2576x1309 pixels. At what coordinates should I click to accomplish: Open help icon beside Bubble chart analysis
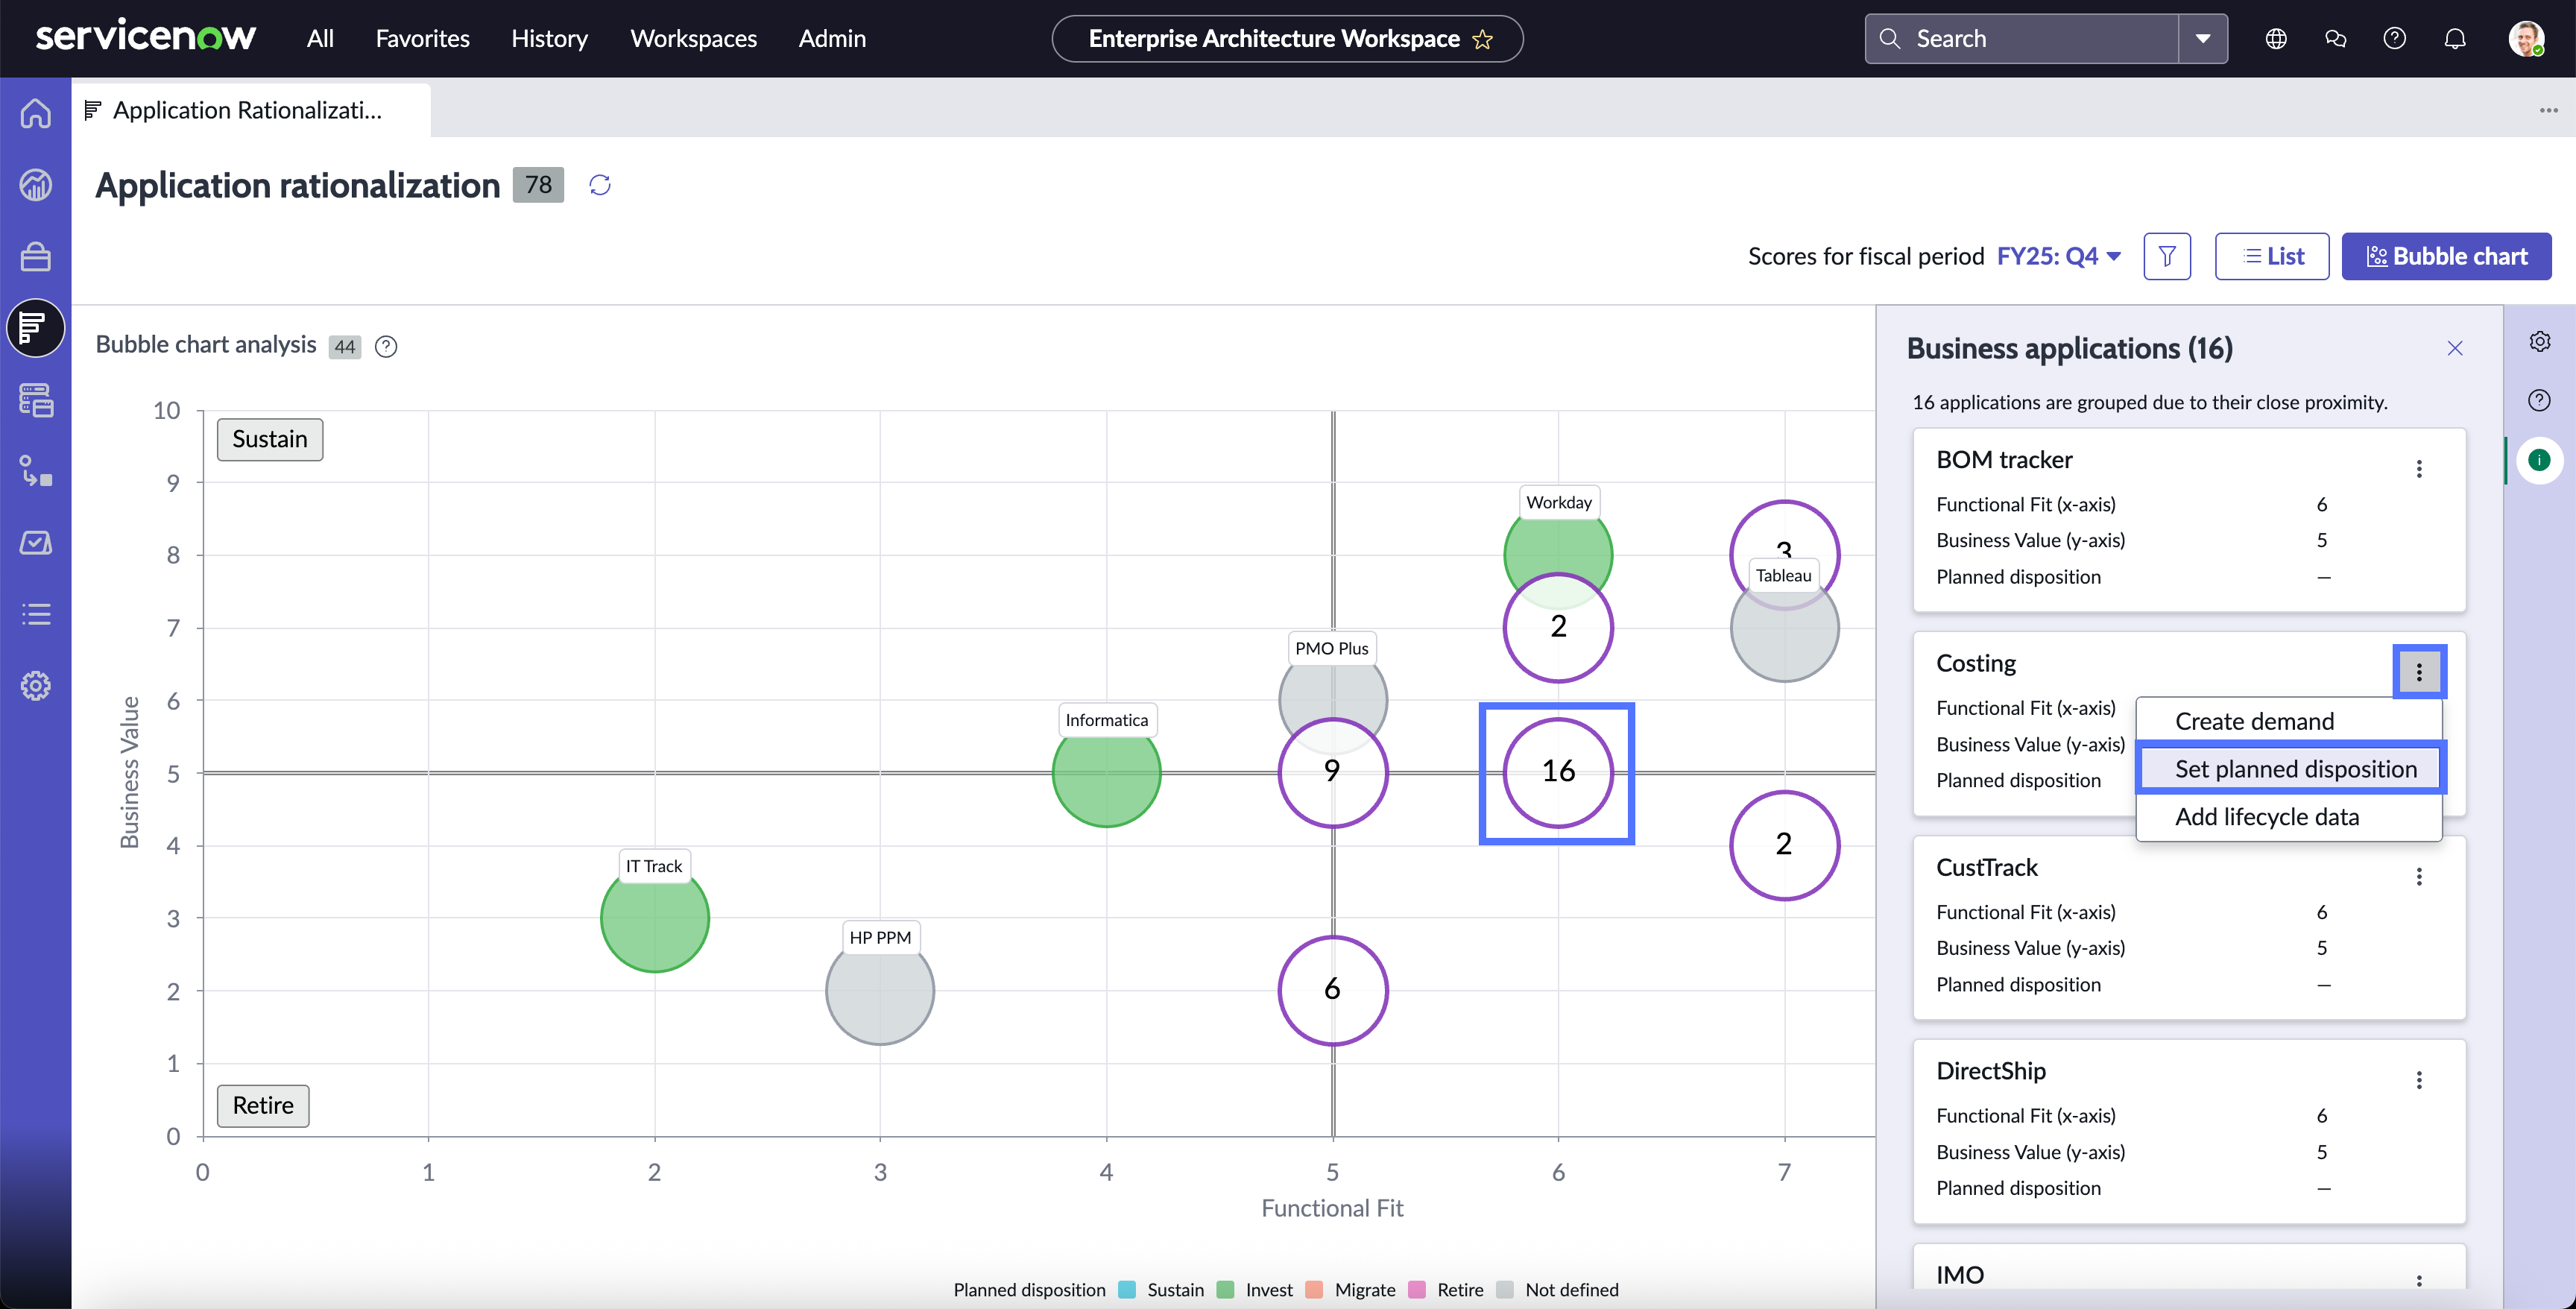(x=386, y=346)
